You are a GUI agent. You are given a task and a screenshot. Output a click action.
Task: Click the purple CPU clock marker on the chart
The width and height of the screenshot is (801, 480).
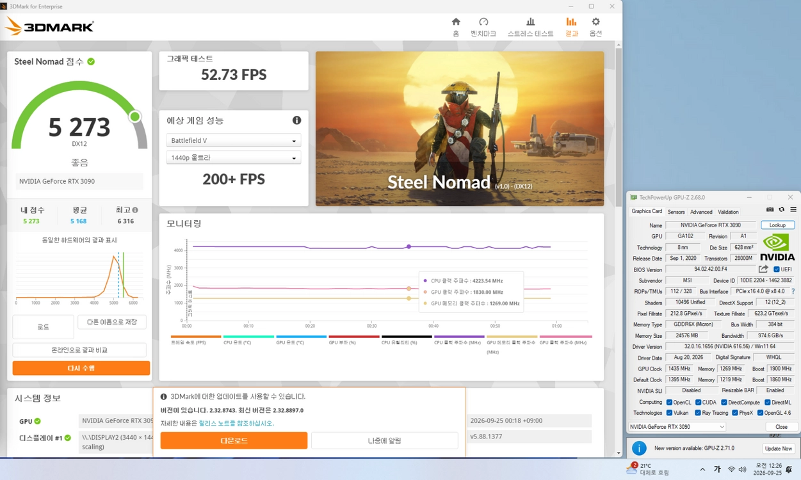pos(409,246)
